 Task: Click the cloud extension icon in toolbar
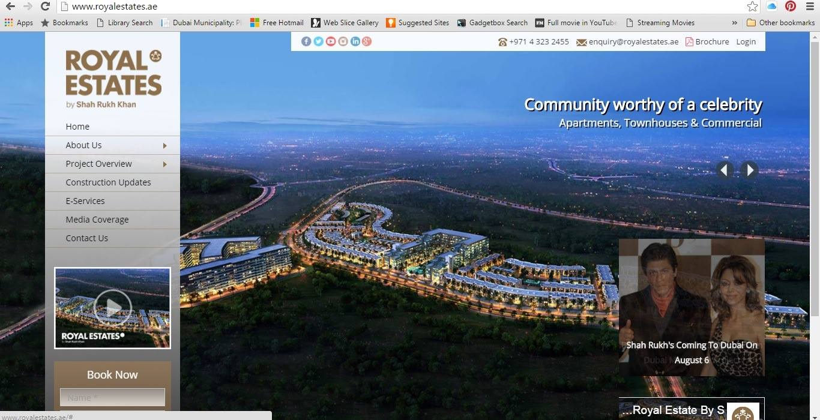coord(772,7)
